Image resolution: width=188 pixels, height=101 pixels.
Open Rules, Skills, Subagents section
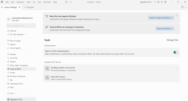coord(19,65)
